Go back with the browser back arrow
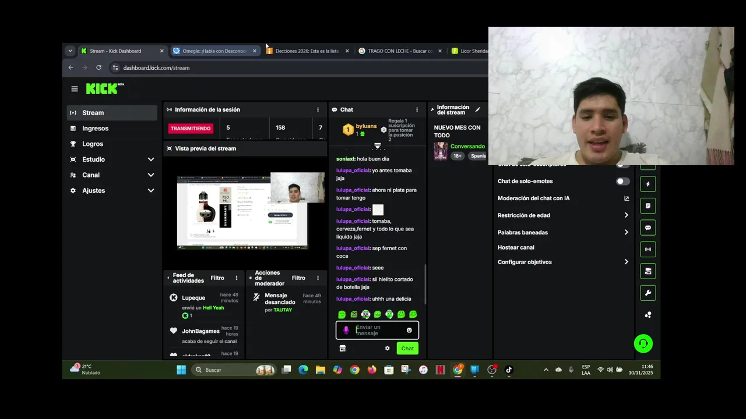Viewport: 746px width, 419px height. coord(71,68)
